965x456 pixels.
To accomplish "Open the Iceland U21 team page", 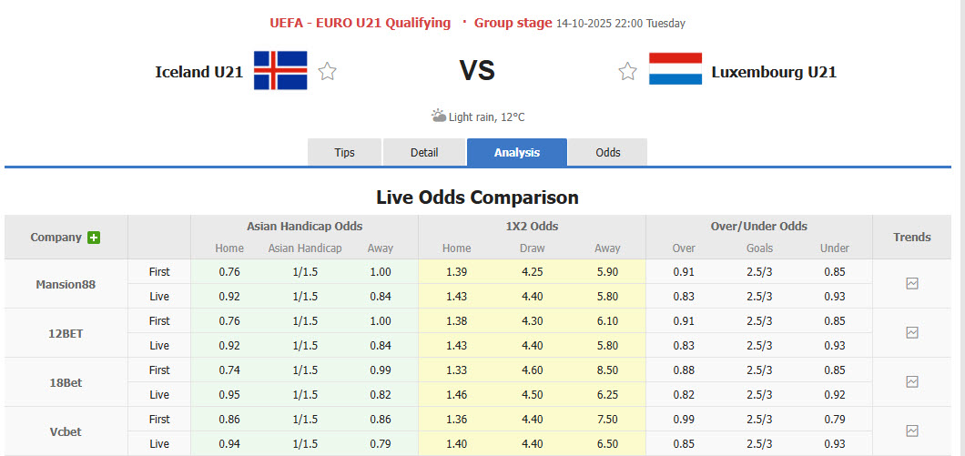I will pos(199,72).
